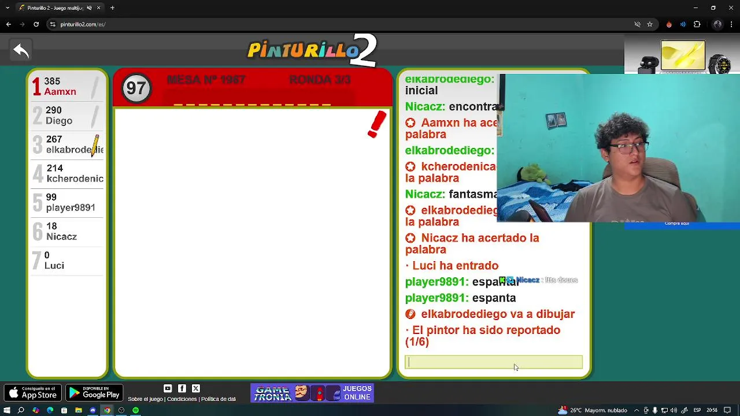The width and height of the screenshot is (740, 416).
Task: Open the weather widget showing 26°C
Action: [592, 410]
